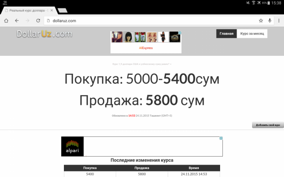The height and width of the screenshot is (177, 284).
Task: Click the AliExpress ad text
Action: (x=146, y=48)
